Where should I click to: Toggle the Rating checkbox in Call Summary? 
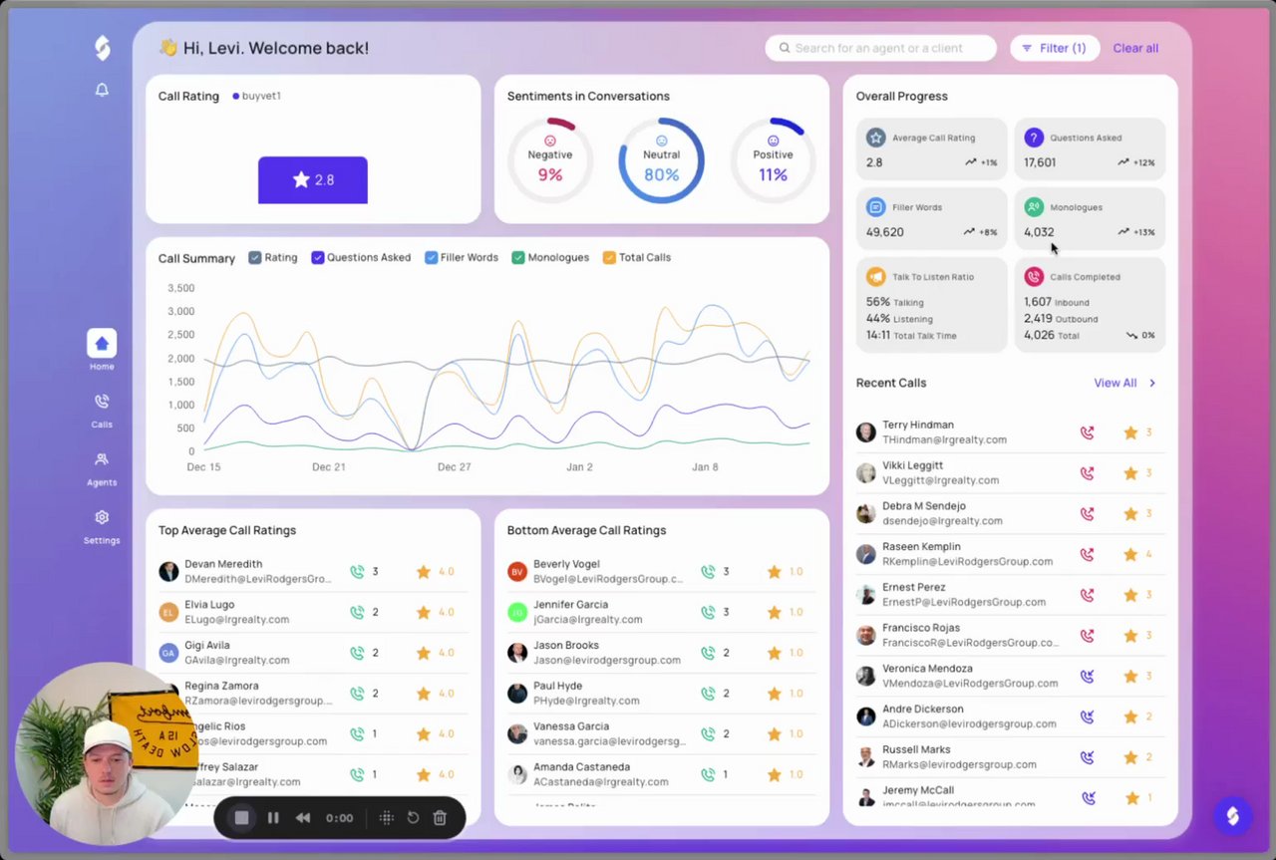click(255, 257)
